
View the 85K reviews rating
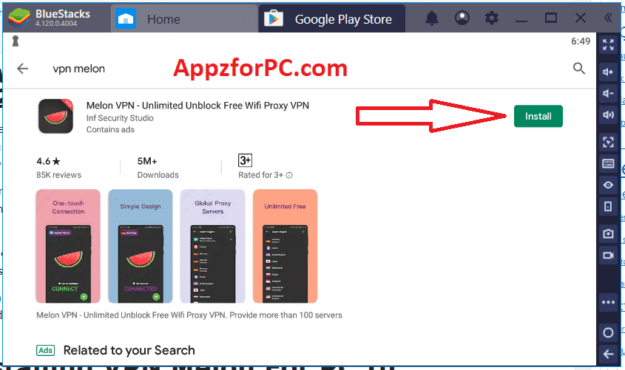click(x=58, y=168)
